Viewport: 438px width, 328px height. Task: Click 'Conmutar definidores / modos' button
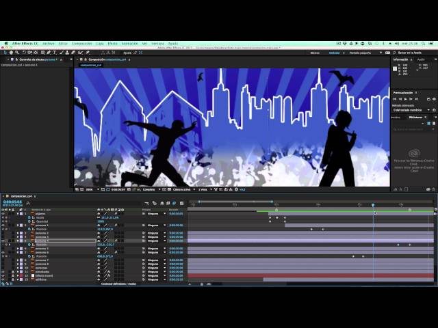(x=118, y=284)
